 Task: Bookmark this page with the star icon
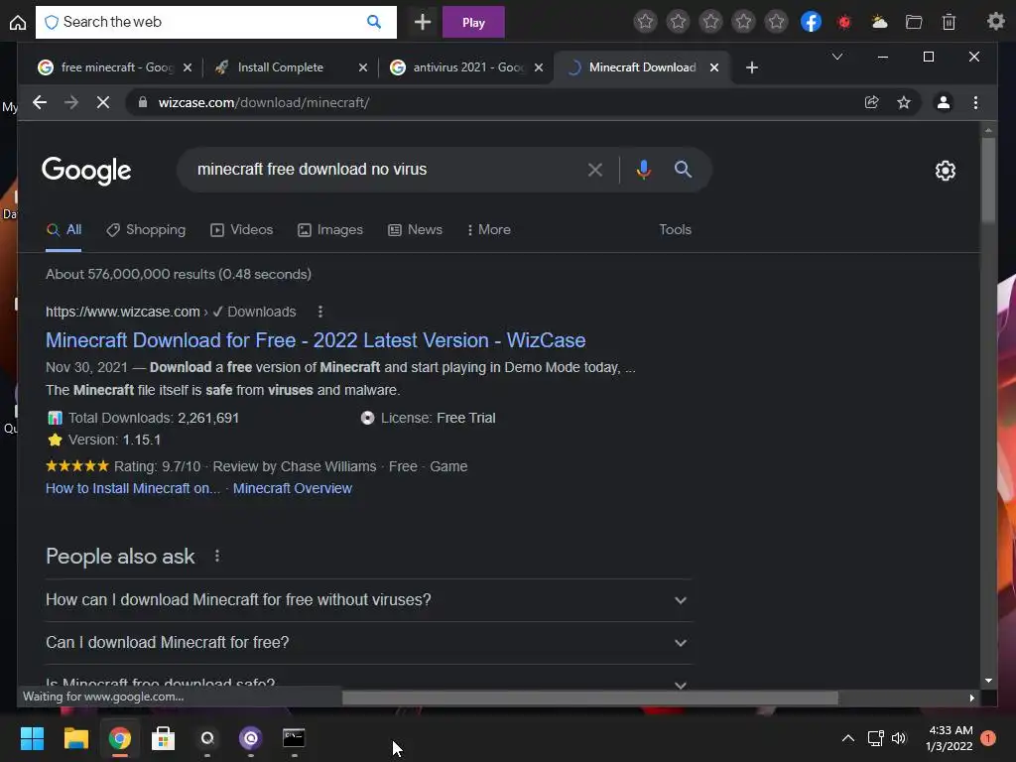pyautogui.click(x=904, y=102)
